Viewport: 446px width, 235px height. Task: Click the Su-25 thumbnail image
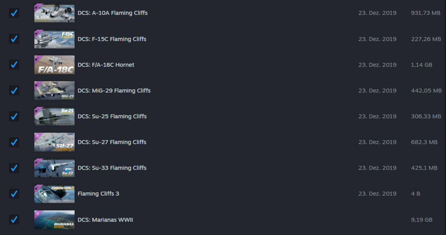point(54,116)
